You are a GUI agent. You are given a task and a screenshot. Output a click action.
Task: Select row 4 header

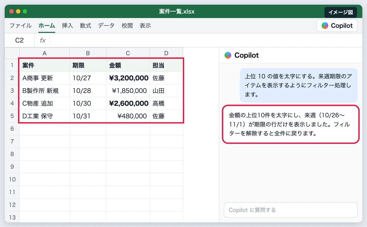click(x=12, y=103)
